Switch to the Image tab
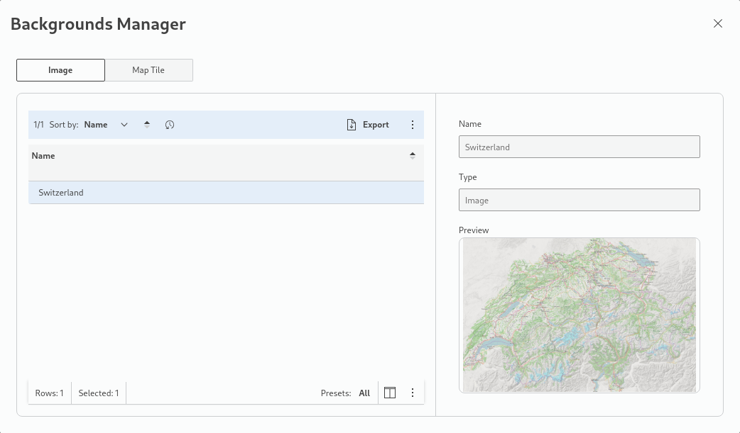This screenshot has width=740, height=433. (x=60, y=70)
